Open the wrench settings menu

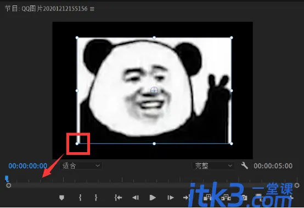pos(245,165)
